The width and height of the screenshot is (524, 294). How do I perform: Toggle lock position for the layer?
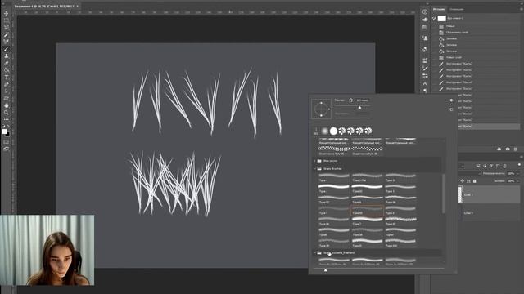(x=463, y=181)
